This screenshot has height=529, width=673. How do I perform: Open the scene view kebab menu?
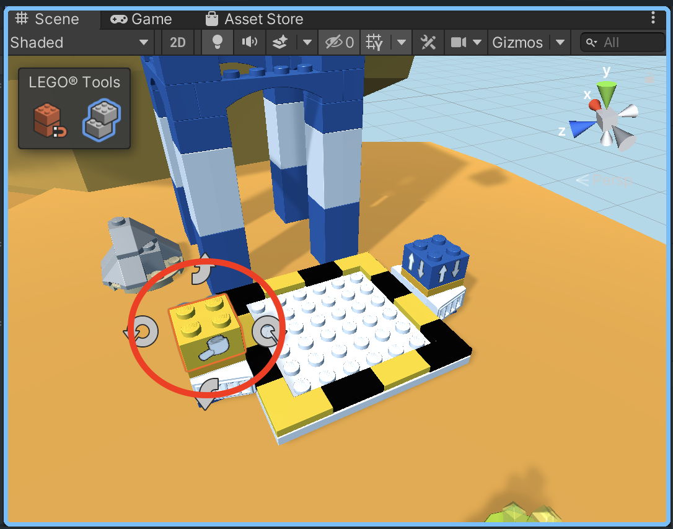[x=653, y=17]
